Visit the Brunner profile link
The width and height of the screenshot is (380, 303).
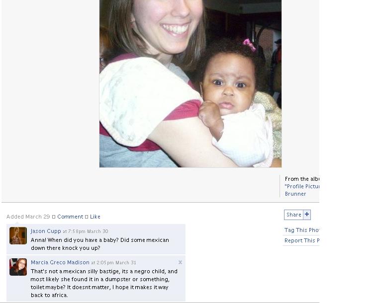click(x=295, y=194)
